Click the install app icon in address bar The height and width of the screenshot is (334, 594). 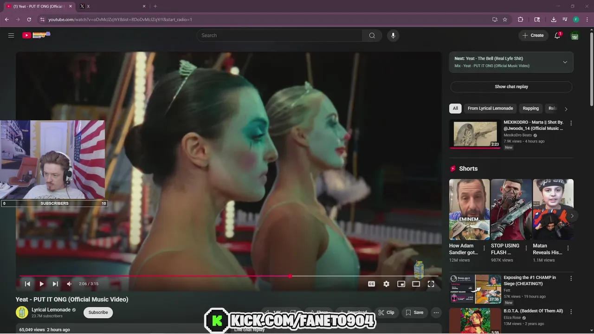click(x=495, y=19)
